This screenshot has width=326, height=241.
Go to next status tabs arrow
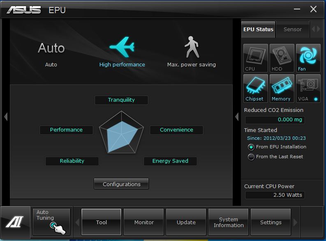(x=318, y=29)
